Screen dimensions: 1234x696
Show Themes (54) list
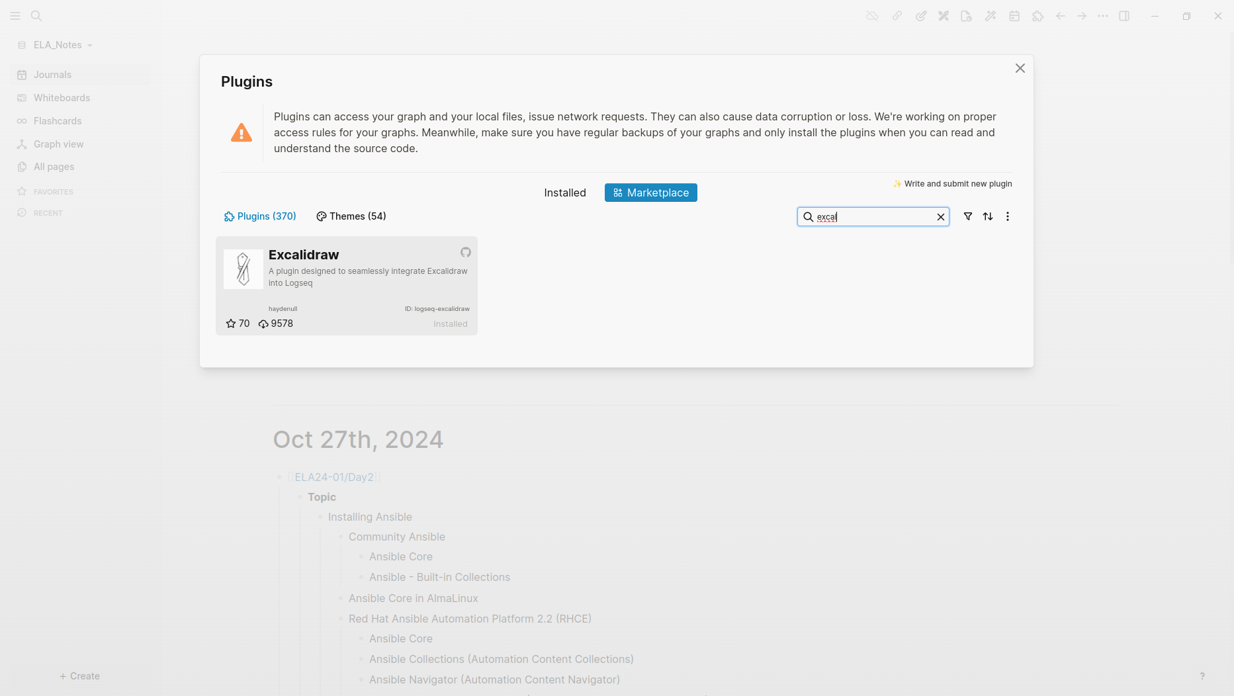tap(351, 216)
